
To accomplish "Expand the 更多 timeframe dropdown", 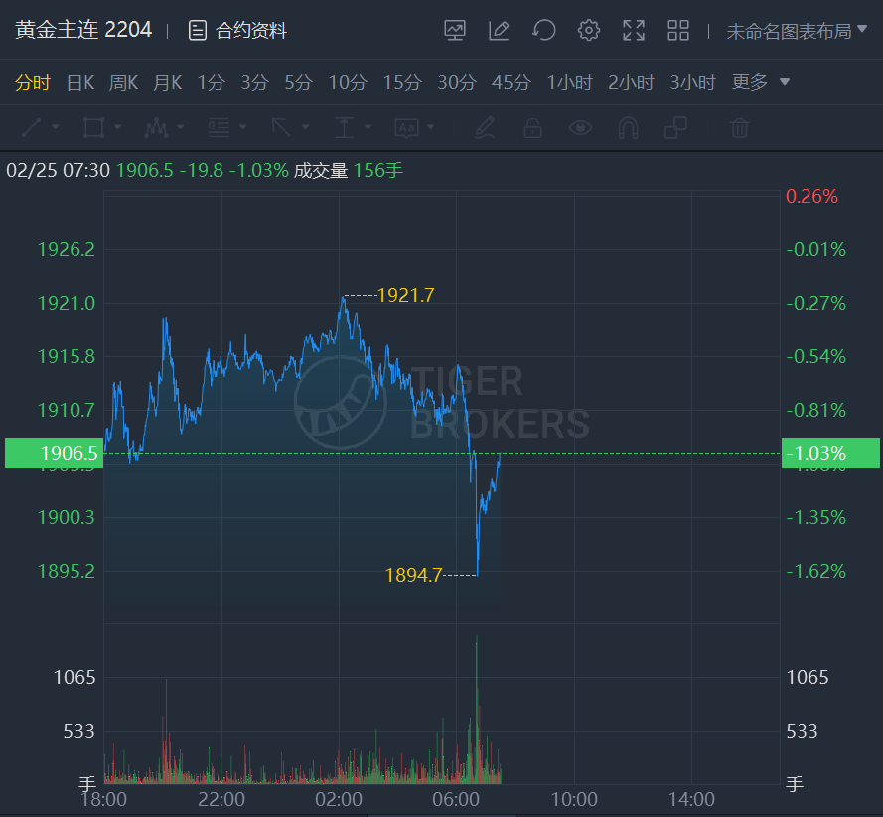I will point(761,82).
